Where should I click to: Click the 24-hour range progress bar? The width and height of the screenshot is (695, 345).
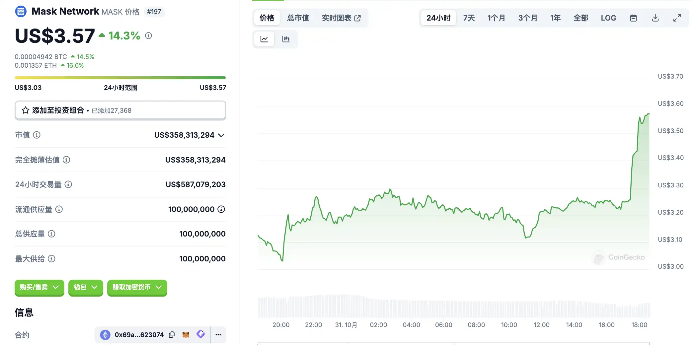[x=120, y=78]
